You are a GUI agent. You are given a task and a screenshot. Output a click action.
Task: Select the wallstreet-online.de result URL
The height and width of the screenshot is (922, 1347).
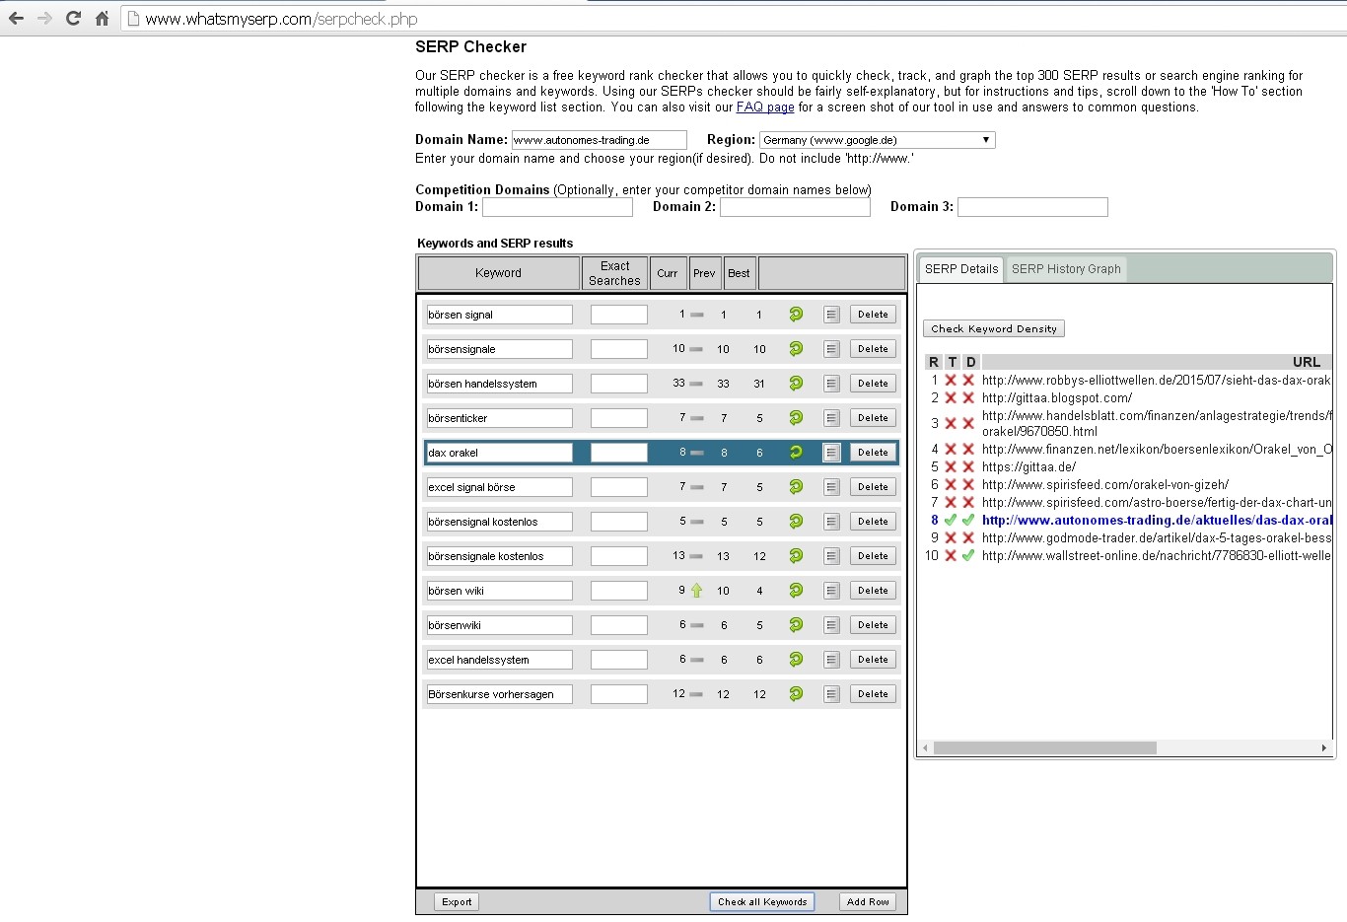tap(1157, 556)
